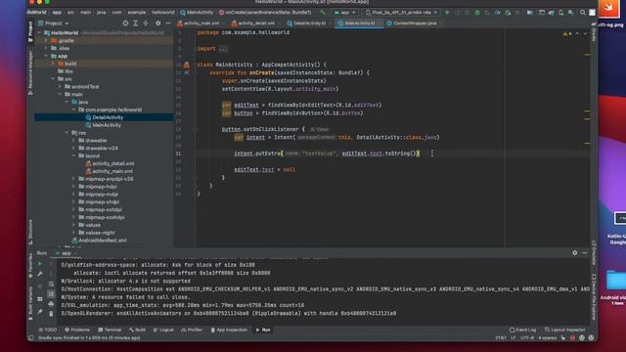626x352 pixels.
Task: Collapse the layout folder
Action: [73, 155]
